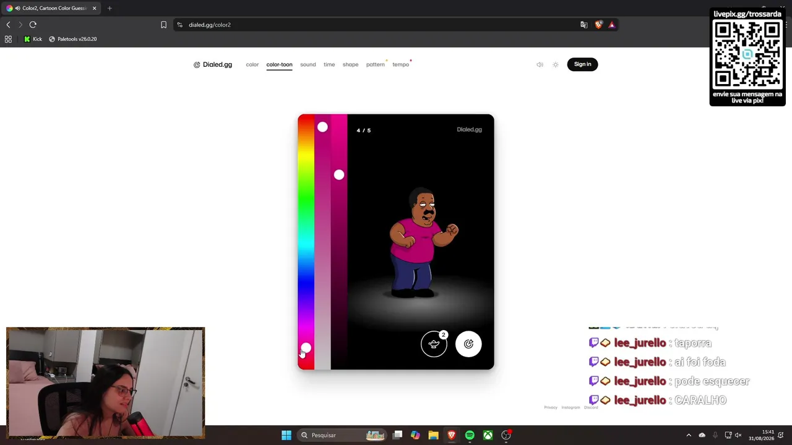The image size is (792, 445).
Task: Use the genie lamp hint button
Action: point(434,344)
